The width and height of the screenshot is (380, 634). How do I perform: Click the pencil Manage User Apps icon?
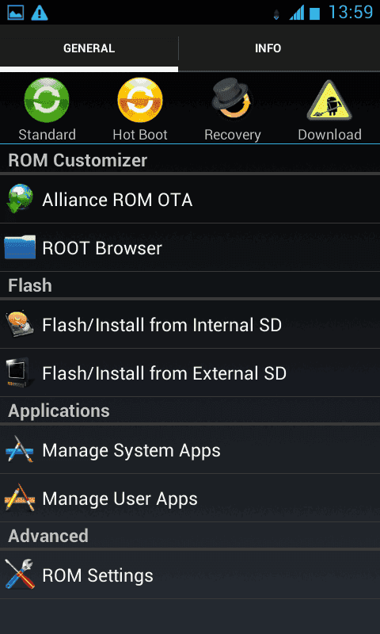coord(19,498)
